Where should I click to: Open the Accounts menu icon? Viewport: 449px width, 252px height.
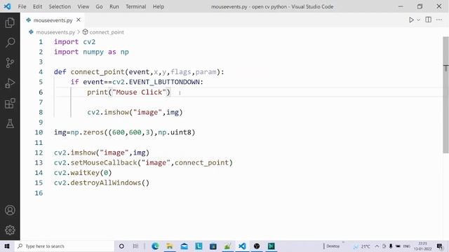10,210
